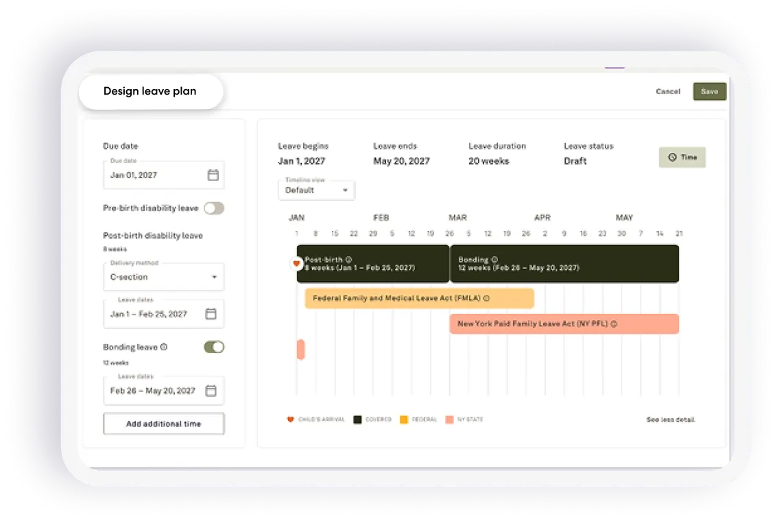Disable the Bonding leave toggle
The image size is (777, 523).
pos(214,347)
